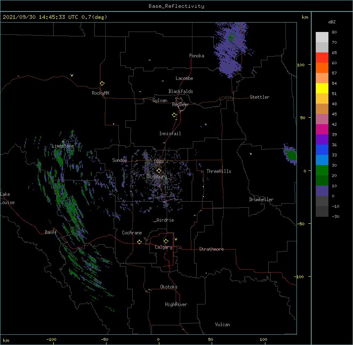
Task: Pick the light blue swatch near 33 dBZ
Action: click(322, 160)
